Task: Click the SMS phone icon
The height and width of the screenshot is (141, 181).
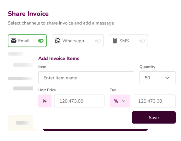Action: click(x=115, y=41)
